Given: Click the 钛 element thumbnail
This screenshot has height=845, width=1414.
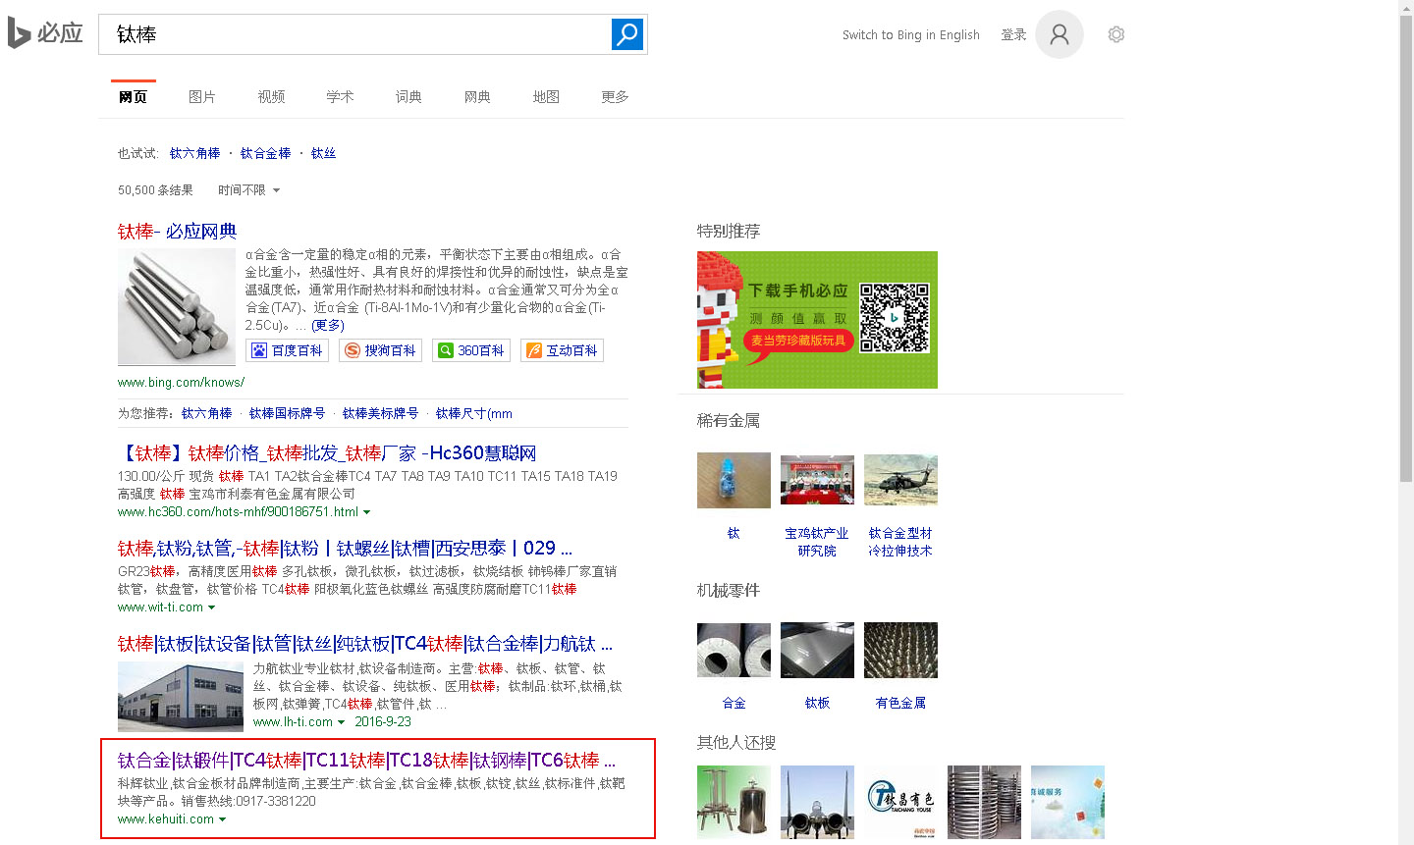Looking at the screenshot, I should coord(734,480).
